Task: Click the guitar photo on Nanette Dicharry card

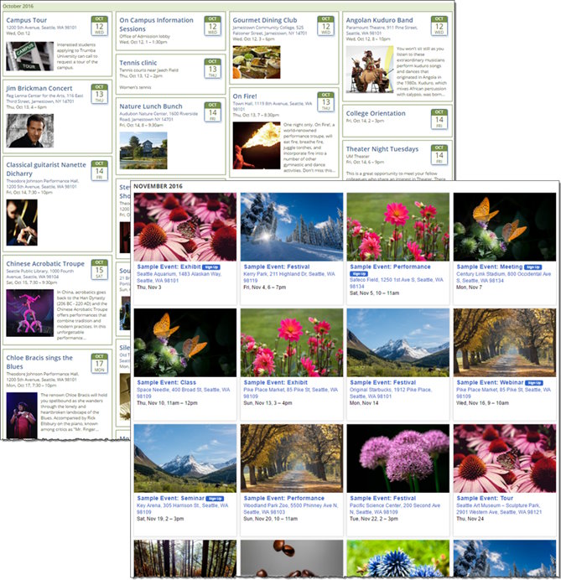Action: coord(22,222)
